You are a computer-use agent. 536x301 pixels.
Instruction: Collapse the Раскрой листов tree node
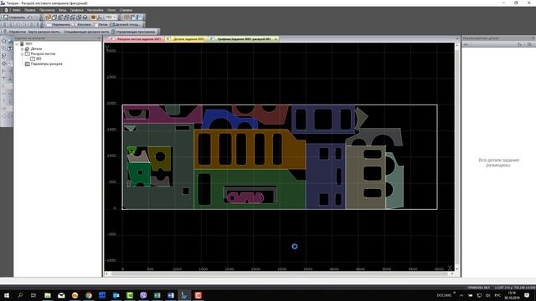23,54
